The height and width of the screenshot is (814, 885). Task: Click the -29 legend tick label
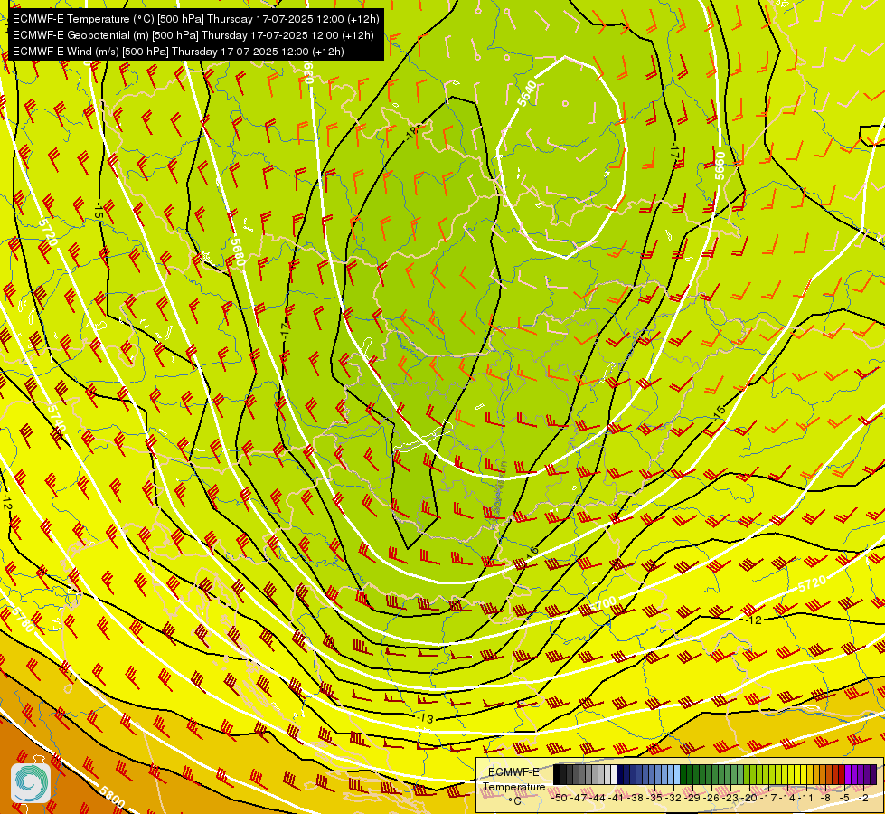[693, 798]
